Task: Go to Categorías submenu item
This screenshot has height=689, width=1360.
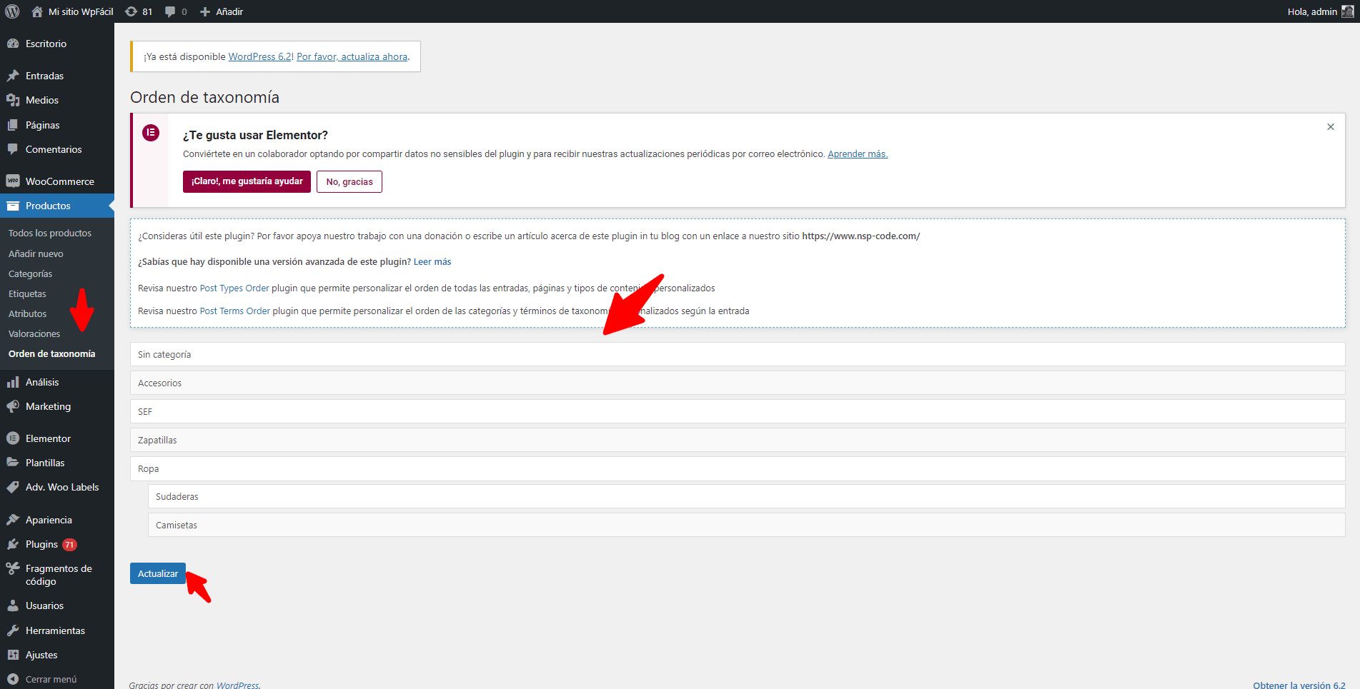Action: [30, 273]
